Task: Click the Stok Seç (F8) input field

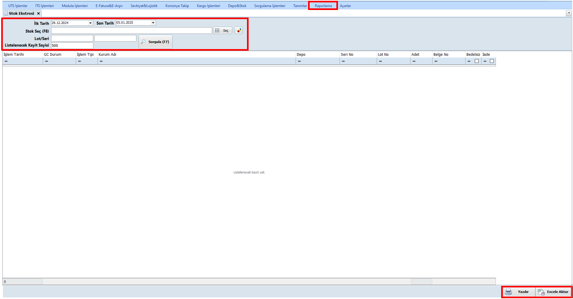Action: tap(131, 30)
